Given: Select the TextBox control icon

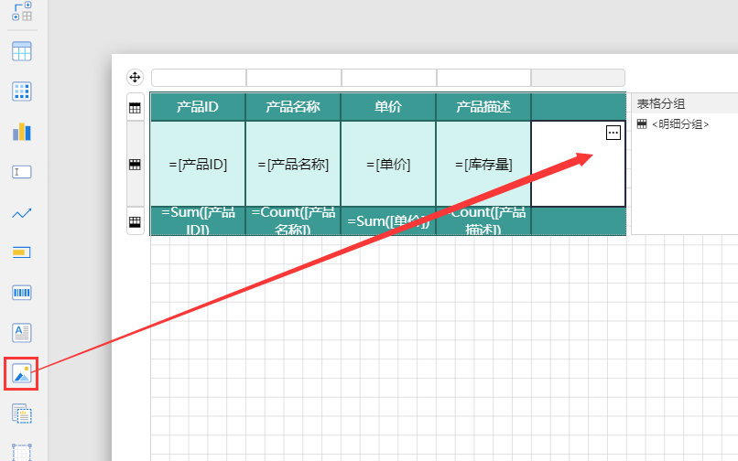Looking at the screenshot, I should pos(22,172).
